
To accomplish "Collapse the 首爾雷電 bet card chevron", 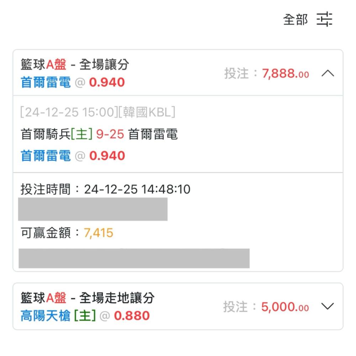I will 328,74.
